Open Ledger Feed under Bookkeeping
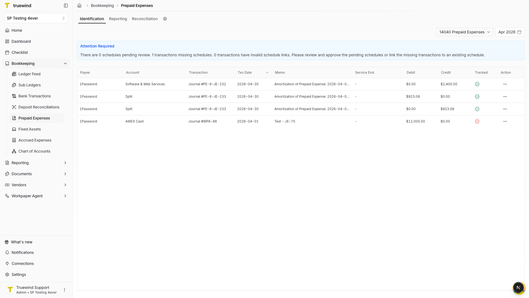Screen dimensions: 529x298 coord(36,74)
